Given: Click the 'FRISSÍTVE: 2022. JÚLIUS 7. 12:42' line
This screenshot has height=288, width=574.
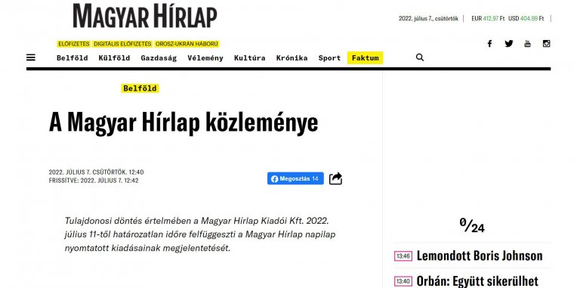Looking at the screenshot, I should [x=94, y=181].
